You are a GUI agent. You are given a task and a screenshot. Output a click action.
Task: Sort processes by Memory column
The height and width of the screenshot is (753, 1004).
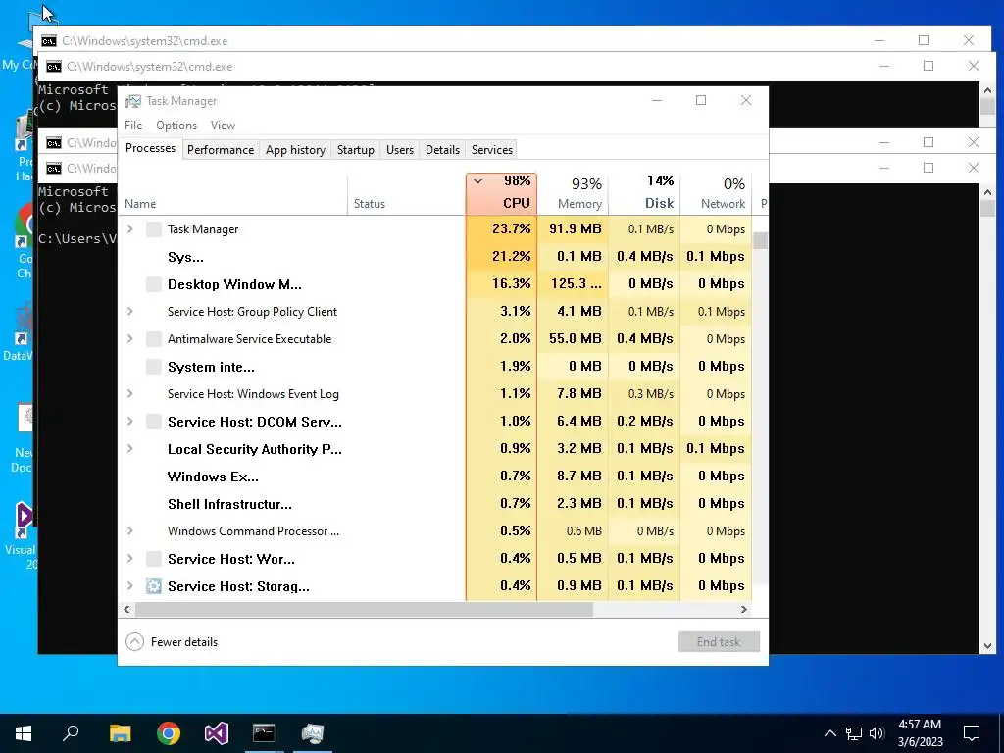pyautogui.click(x=573, y=193)
